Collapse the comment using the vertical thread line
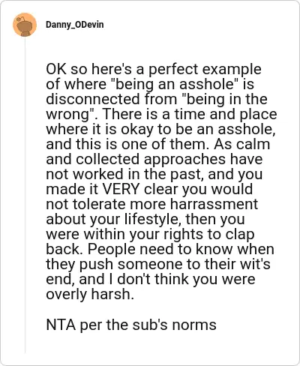This screenshot has width=300, height=366. (x=25, y=195)
